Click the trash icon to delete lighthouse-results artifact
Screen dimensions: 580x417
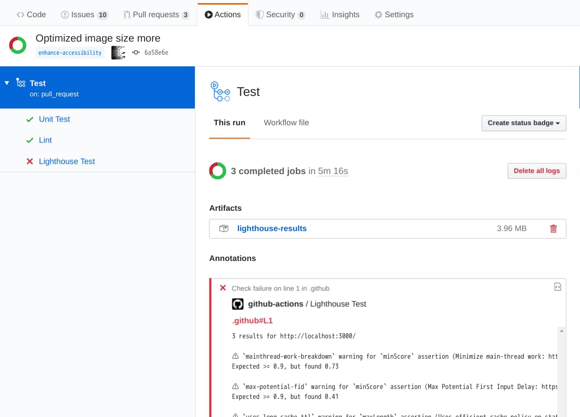[553, 229]
